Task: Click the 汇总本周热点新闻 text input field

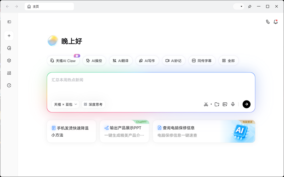Action: pos(151,85)
